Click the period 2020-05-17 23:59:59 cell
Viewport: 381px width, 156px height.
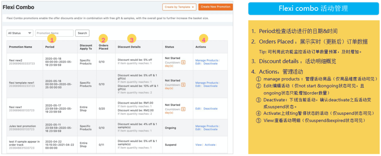click(58, 109)
